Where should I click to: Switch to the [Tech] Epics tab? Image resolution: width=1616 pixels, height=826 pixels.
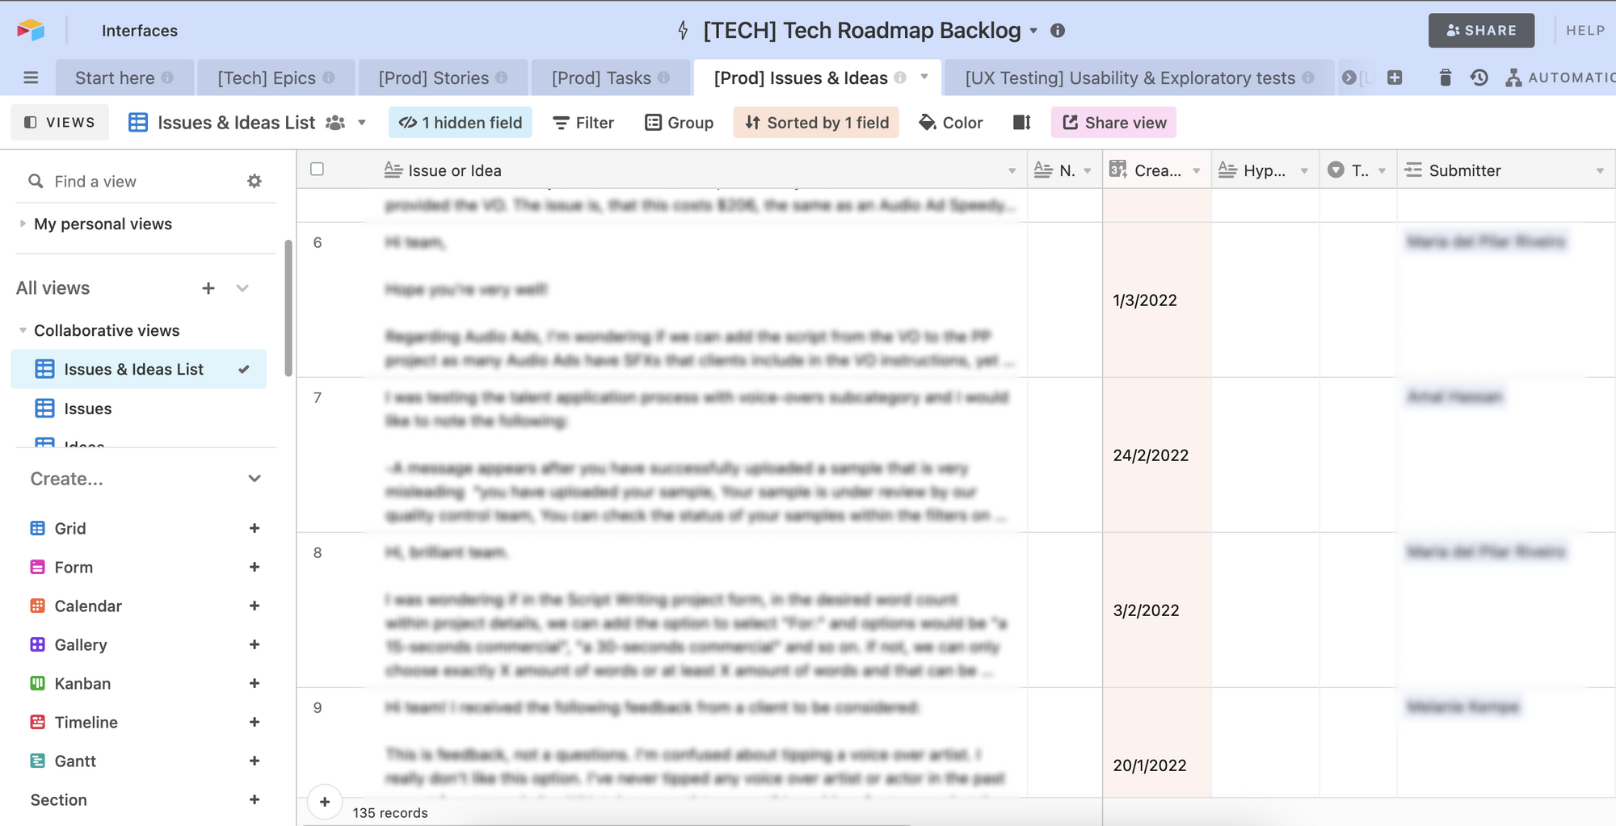click(x=276, y=78)
